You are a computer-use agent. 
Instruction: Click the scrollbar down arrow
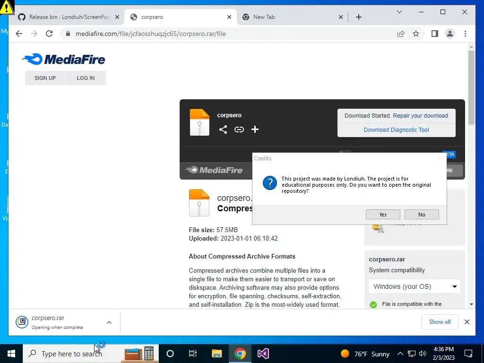coord(471,304)
